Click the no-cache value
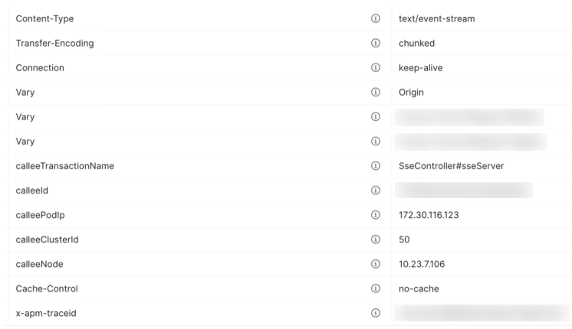Viewport: 572px width, 329px height. click(419, 288)
